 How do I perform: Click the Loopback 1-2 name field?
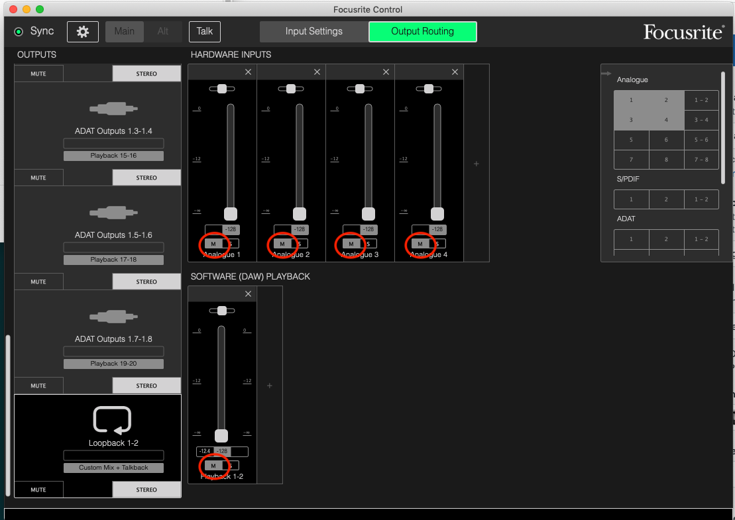113,455
